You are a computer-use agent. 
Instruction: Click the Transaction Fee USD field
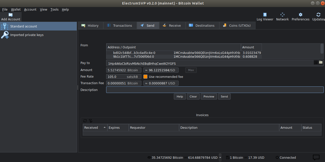[161, 83]
